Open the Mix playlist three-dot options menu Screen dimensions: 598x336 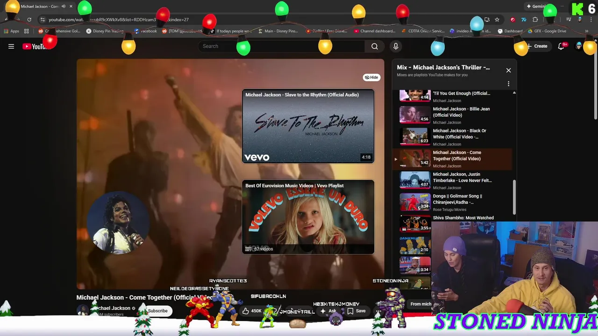pyautogui.click(x=508, y=84)
